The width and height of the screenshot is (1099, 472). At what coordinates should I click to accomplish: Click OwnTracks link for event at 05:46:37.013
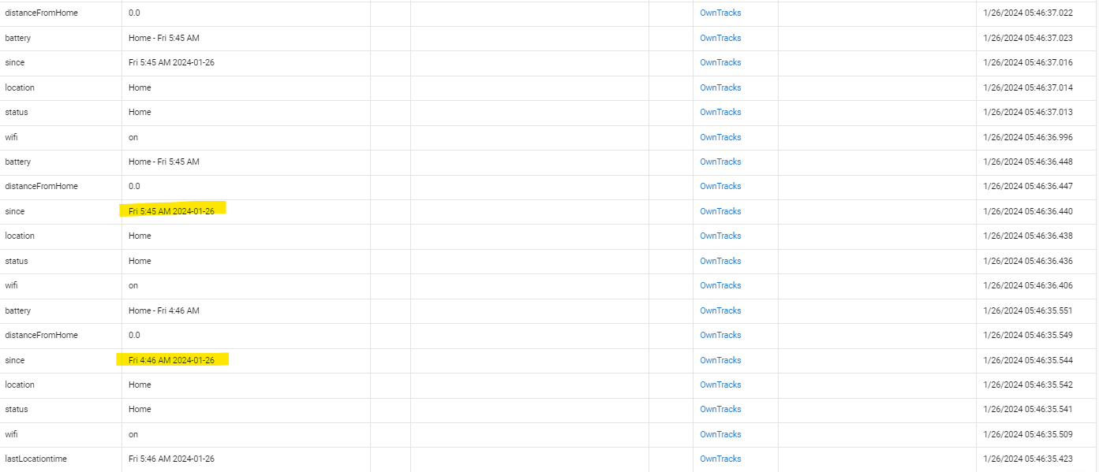[720, 112]
